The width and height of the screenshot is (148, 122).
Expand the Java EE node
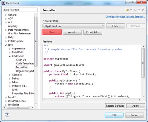pyautogui.click(x=6, y=98)
